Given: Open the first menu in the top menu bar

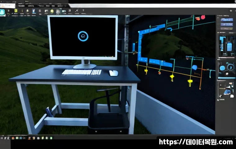Looking at the screenshot, I should [x=21, y=6].
